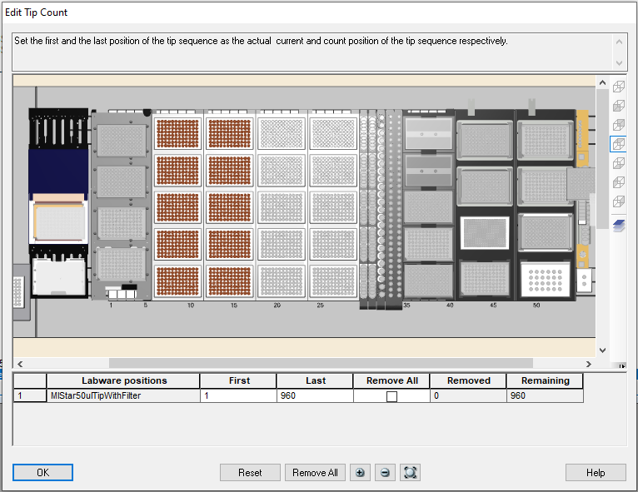Click the deck view scroll down arrow

(602, 350)
